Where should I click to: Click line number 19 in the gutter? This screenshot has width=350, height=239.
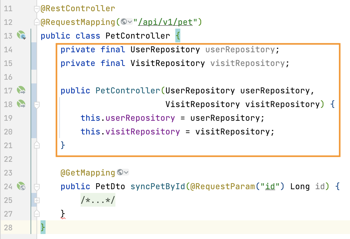tap(8, 118)
